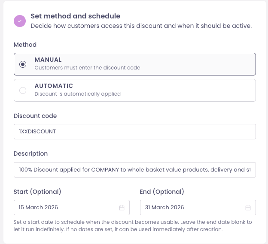The width and height of the screenshot is (268, 244).
Task: Click "Customers must enter the discount code" text
Action: pyautogui.click(x=87, y=68)
